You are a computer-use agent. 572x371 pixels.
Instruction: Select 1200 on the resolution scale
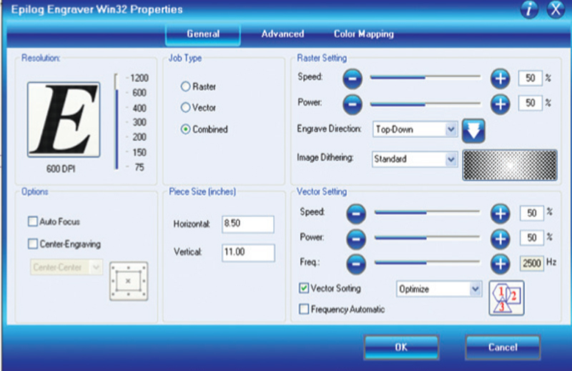[x=139, y=78]
